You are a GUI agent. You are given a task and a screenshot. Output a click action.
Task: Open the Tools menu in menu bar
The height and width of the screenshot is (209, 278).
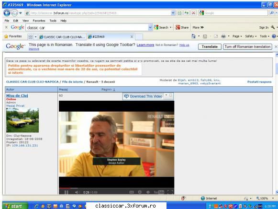(x=53, y=21)
